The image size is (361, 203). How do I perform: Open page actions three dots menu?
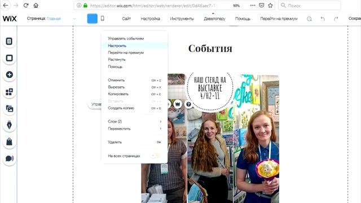tap(253, 6)
